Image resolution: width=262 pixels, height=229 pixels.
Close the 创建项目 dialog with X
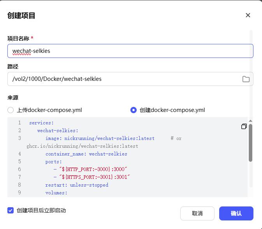click(x=248, y=15)
